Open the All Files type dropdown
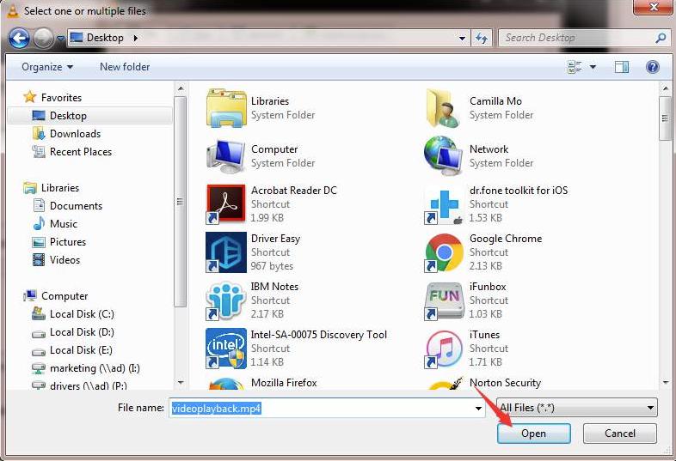 (577, 408)
